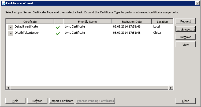Open Help
The image size is (201, 107).
click(x=15, y=101)
